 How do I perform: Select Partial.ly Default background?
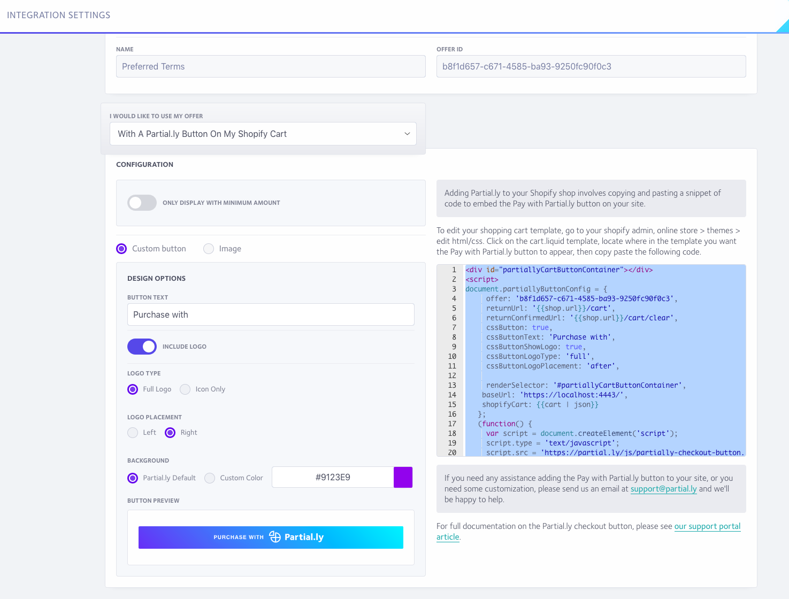(x=133, y=478)
